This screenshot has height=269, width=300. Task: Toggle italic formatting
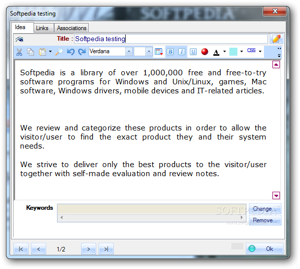182,52
